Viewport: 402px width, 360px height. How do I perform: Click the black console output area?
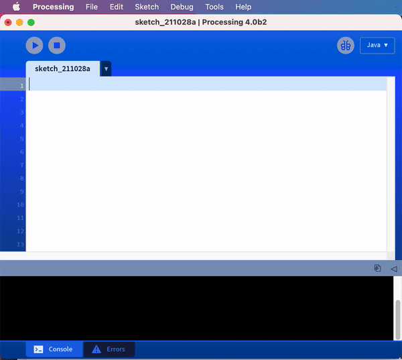pyautogui.click(x=196, y=308)
